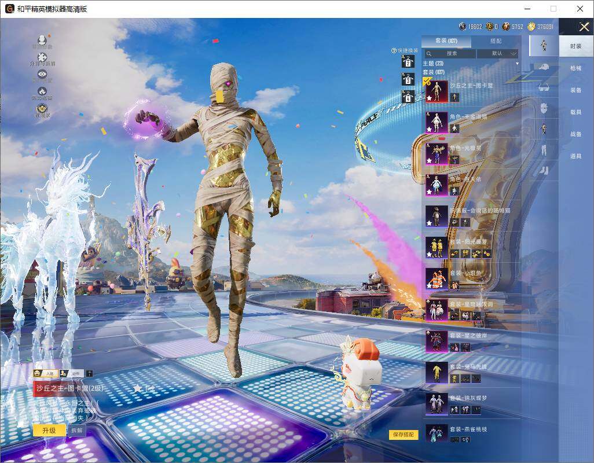Select the 入场 entrance emote tab
This screenshot has width=594, height=463.
click(x=46, y=374)
